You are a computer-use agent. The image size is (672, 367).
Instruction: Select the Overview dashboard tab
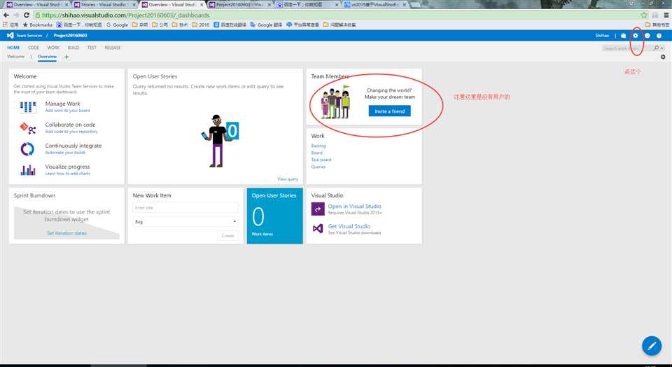pos(47,57)
